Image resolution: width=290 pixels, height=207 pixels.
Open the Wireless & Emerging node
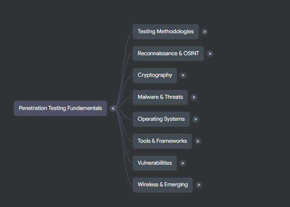[x=162, y=185]
